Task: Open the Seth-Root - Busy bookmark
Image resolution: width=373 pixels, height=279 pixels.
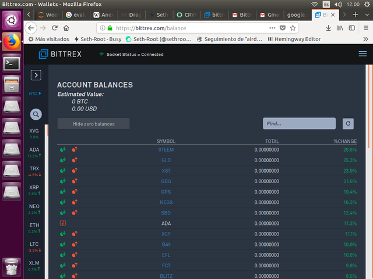Action: click(x=98, y=39)
